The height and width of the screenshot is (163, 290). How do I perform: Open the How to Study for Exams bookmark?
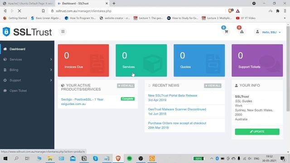(183, 18)
